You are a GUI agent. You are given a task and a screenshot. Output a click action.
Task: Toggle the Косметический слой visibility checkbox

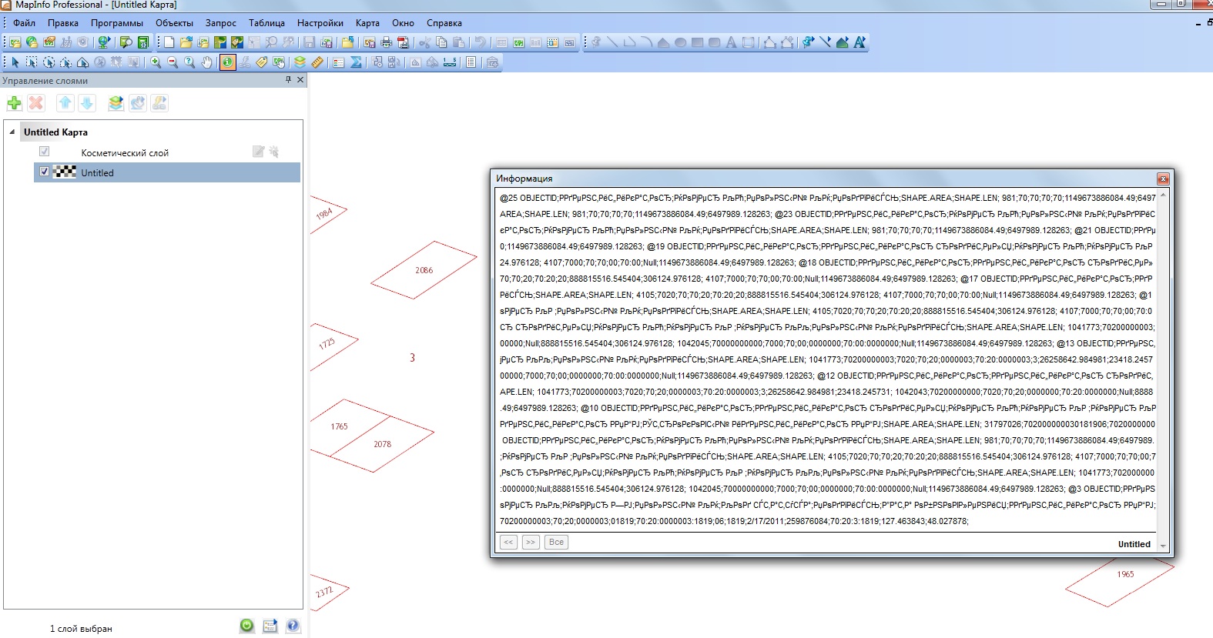point(45,152)
